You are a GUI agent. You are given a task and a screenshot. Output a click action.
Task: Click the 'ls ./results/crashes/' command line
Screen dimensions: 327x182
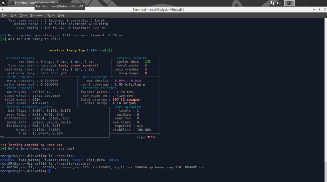(x=70, y=164)
